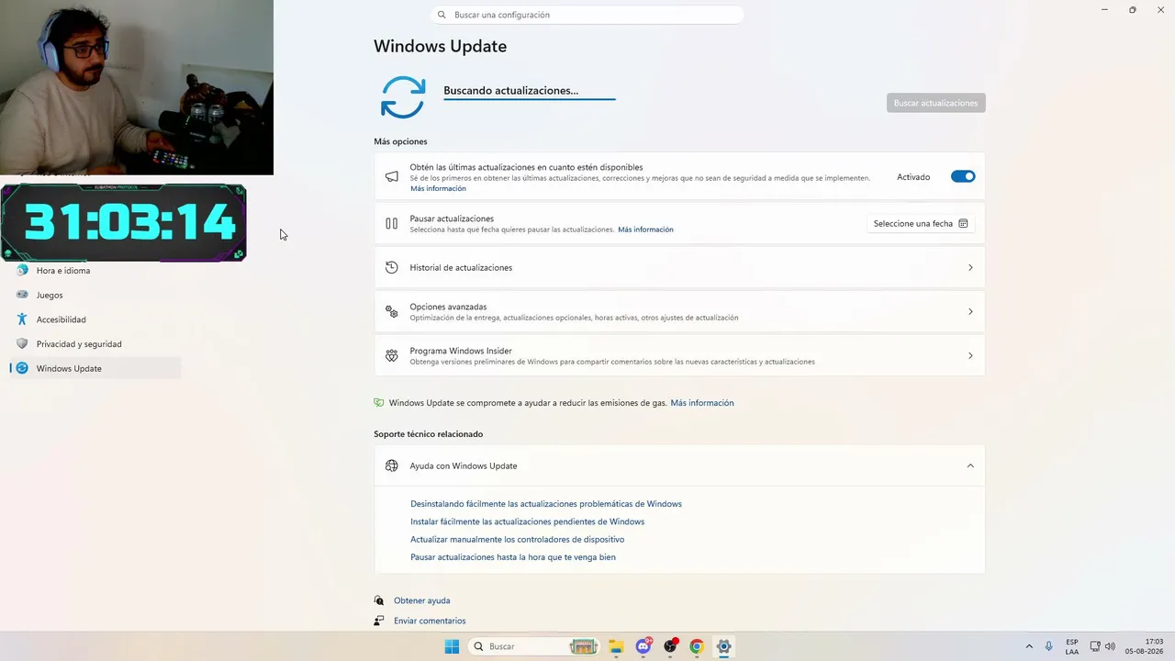Open File Explorer from the taskbar

[616, 646]
